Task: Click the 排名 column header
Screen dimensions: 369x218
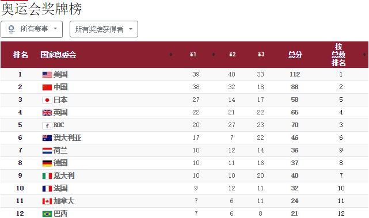Action: coord(21,55)
